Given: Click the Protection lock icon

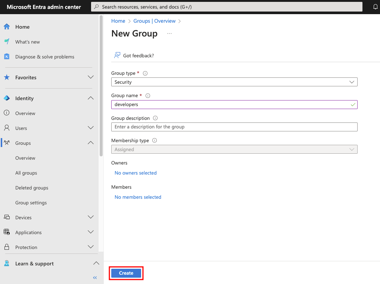Looking at the screenshot, I should (7, 247).
